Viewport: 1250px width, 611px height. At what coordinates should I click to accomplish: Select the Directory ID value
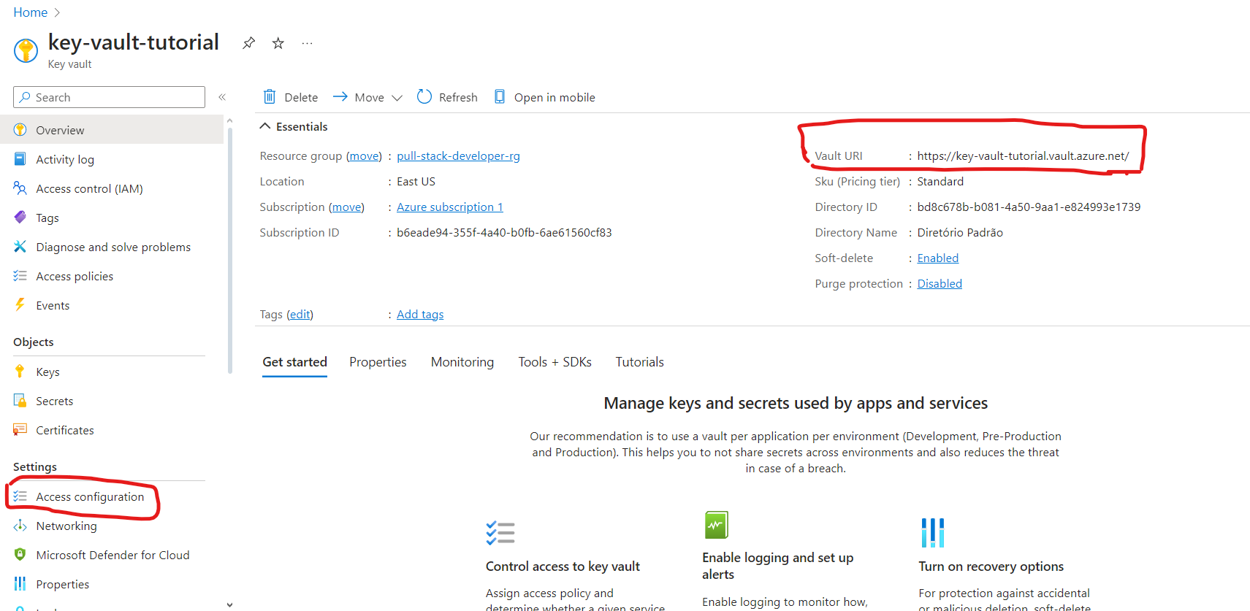[x=1029, y=207]
